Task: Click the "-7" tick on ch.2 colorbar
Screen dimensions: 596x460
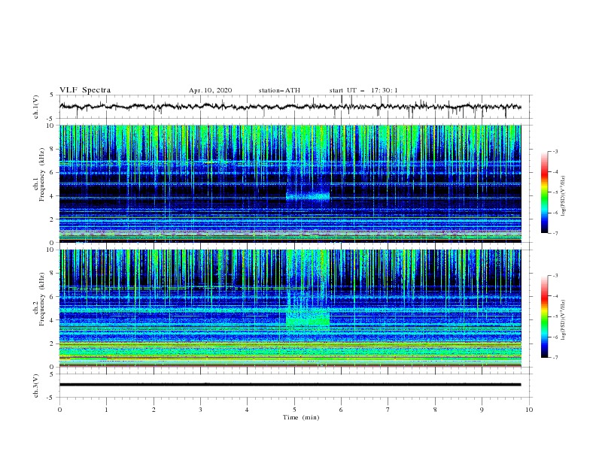Action: pyautogui.click(x=555, y=358)
